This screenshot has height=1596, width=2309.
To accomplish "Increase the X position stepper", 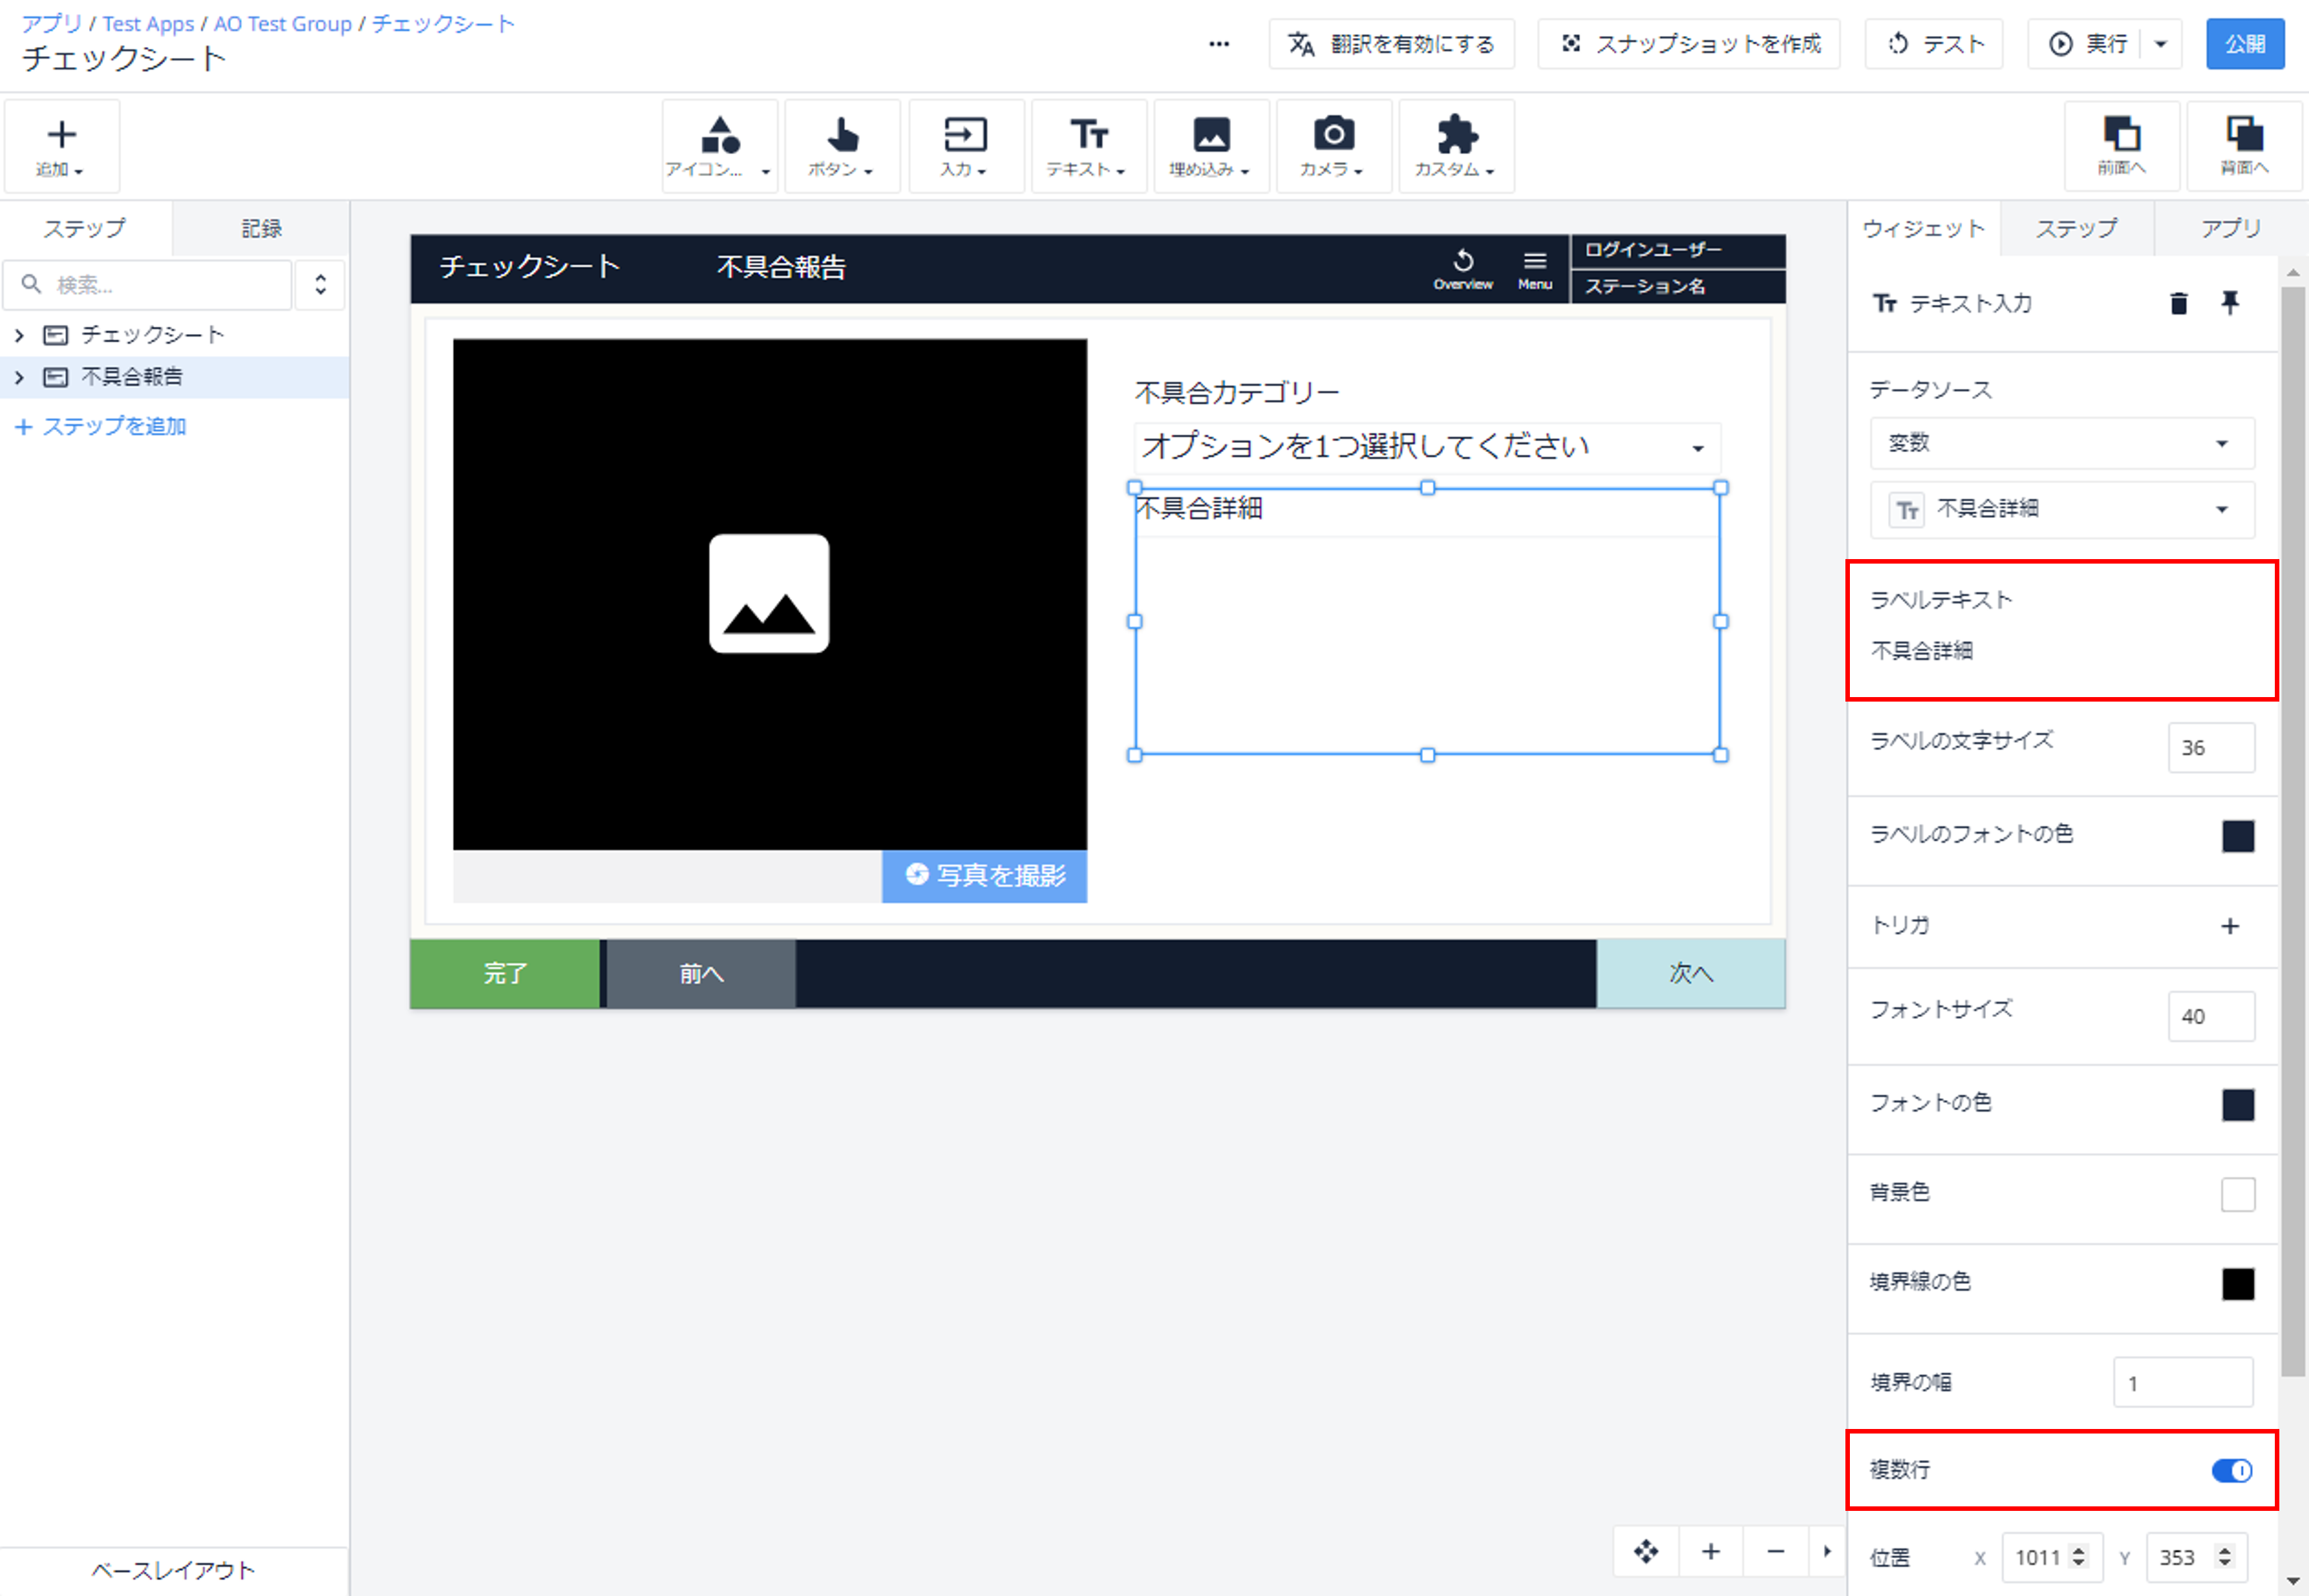I will pyautogui.click(x=2079, y=1550).
